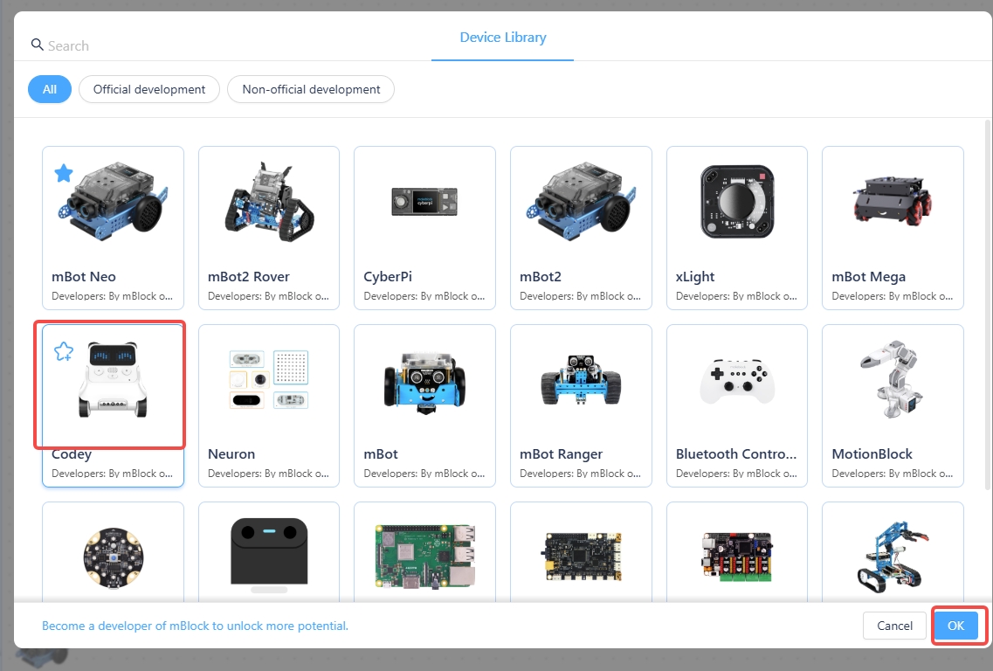Pick the mBot Mega device image
The image size is (993, 671).
(x=893, y=200)
